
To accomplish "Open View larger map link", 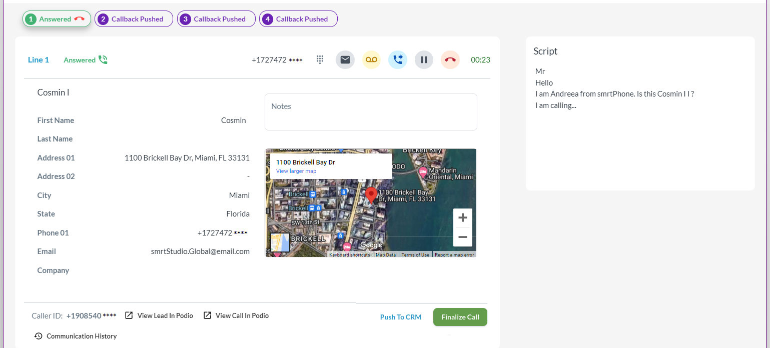I will 296,171.
